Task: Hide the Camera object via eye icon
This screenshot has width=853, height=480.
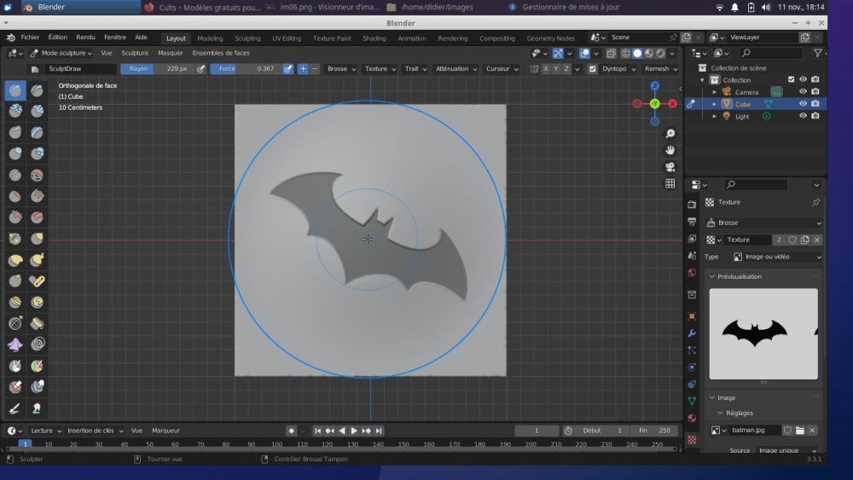Action: [803, 92]
